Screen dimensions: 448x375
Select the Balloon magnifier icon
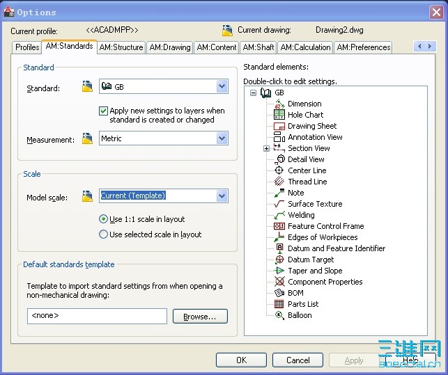pos(279,315)
